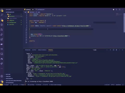
Task: Split the terminal panel
Action: pyautogui.click(x=114, y=50)
